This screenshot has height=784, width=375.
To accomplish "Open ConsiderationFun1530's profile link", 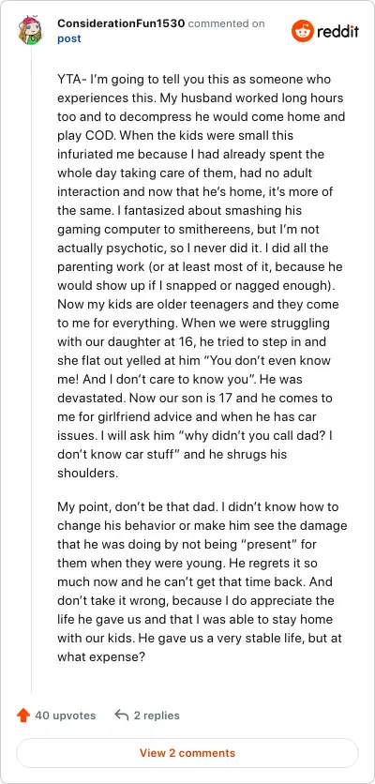I will click(x=121, y=23).
